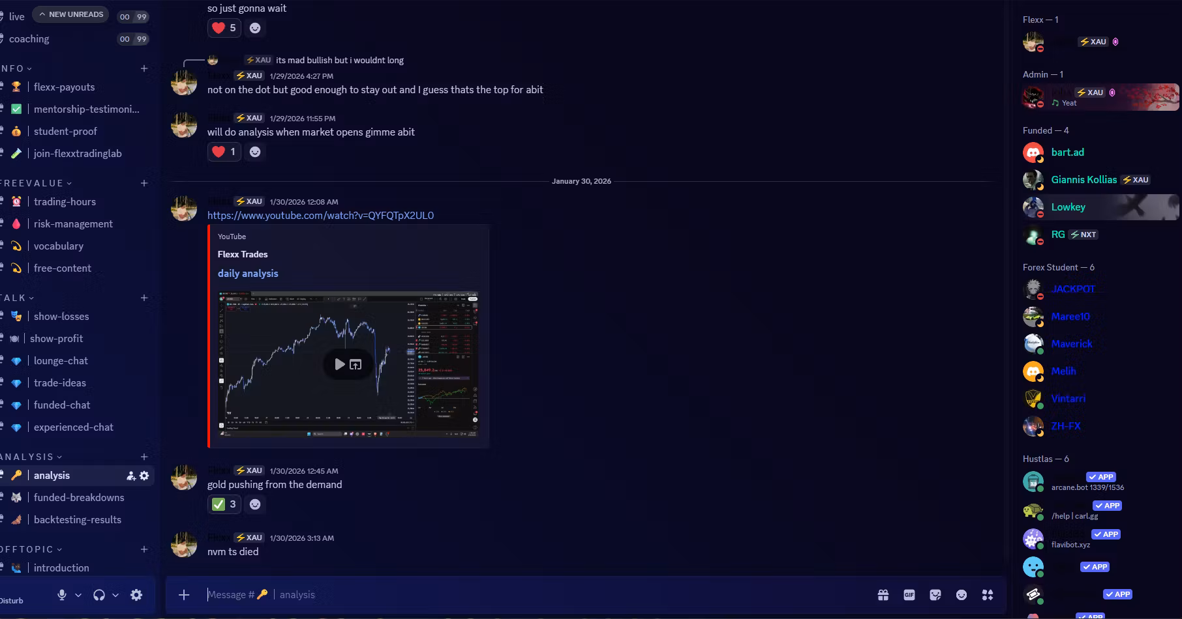Toggle the heart reaction on 'so just gonna wait'
The height and width of the screenshot is (619, 1182).
(x=224, y=28)
